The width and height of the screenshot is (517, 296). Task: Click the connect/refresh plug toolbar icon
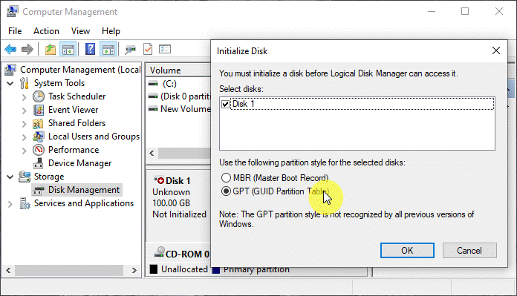(130, 50)
